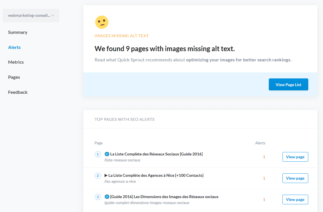The width and height of the screenshot is (323, 212).
Task: Click the TOP PAGES WITH SEO ALERTS heading
Action: 124,119
